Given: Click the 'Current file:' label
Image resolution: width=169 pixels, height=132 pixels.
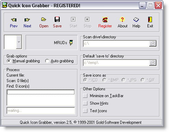Looking at the screenshot, I should pos(15,75).
